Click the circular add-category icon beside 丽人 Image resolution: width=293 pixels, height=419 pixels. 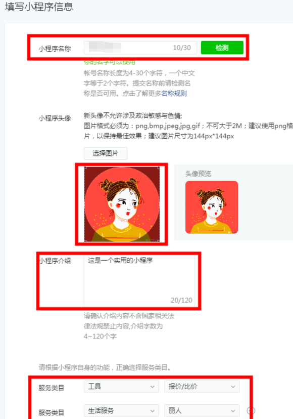[x=251, y=410]
